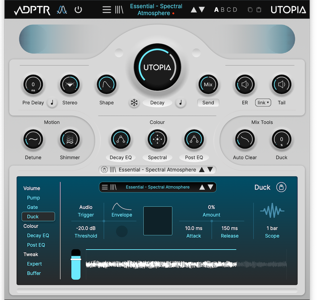Open the Essential - Spectral Atmosphere preset title

click(x=156, y=10)
